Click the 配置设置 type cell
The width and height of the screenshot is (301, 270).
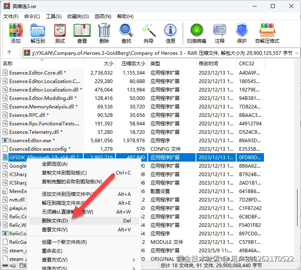(x=160, y=191)
